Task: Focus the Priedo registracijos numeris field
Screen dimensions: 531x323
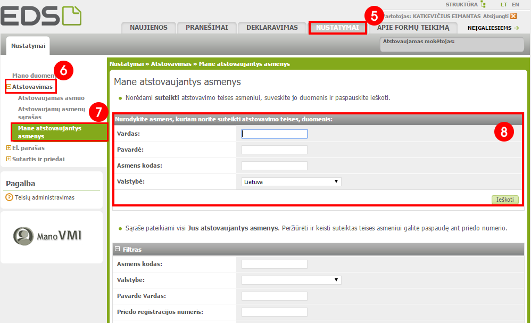Action: click(275, 312)
